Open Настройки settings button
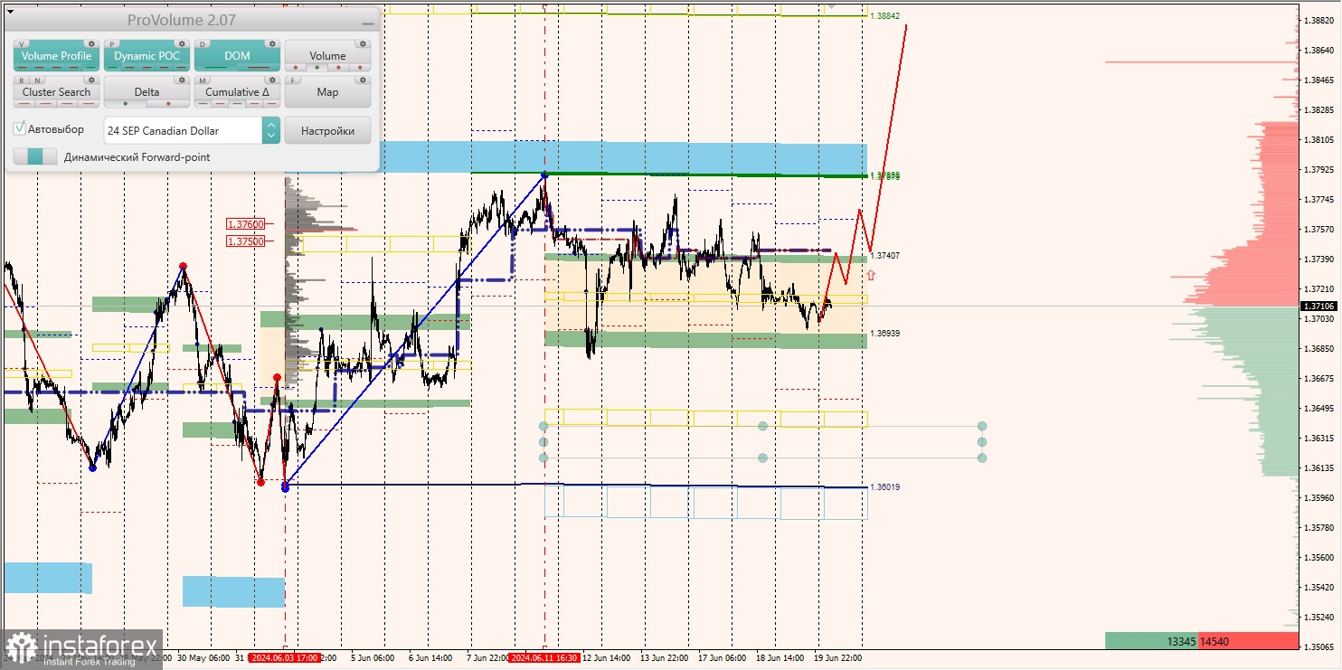 point(327,130)
